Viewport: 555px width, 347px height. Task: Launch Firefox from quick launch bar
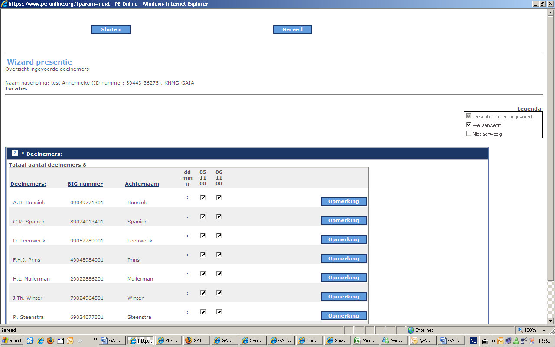50,340
